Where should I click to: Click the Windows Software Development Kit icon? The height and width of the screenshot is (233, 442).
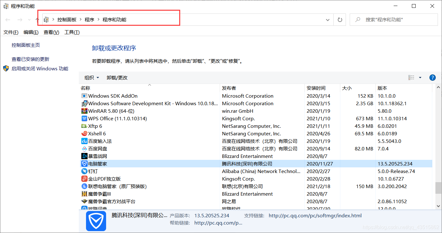[84, 103]
